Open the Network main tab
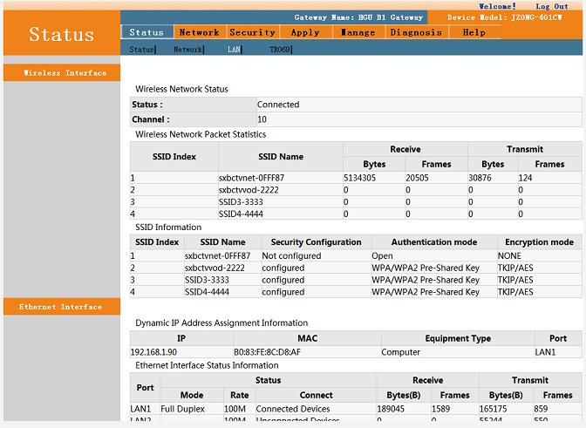586x428 pixels. click(x=199, y=32)
